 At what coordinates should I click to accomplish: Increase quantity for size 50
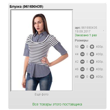pos(92,47)
